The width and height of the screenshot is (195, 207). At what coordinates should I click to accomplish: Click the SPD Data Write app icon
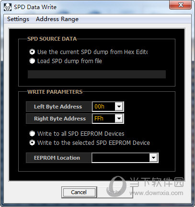point(8,7)
